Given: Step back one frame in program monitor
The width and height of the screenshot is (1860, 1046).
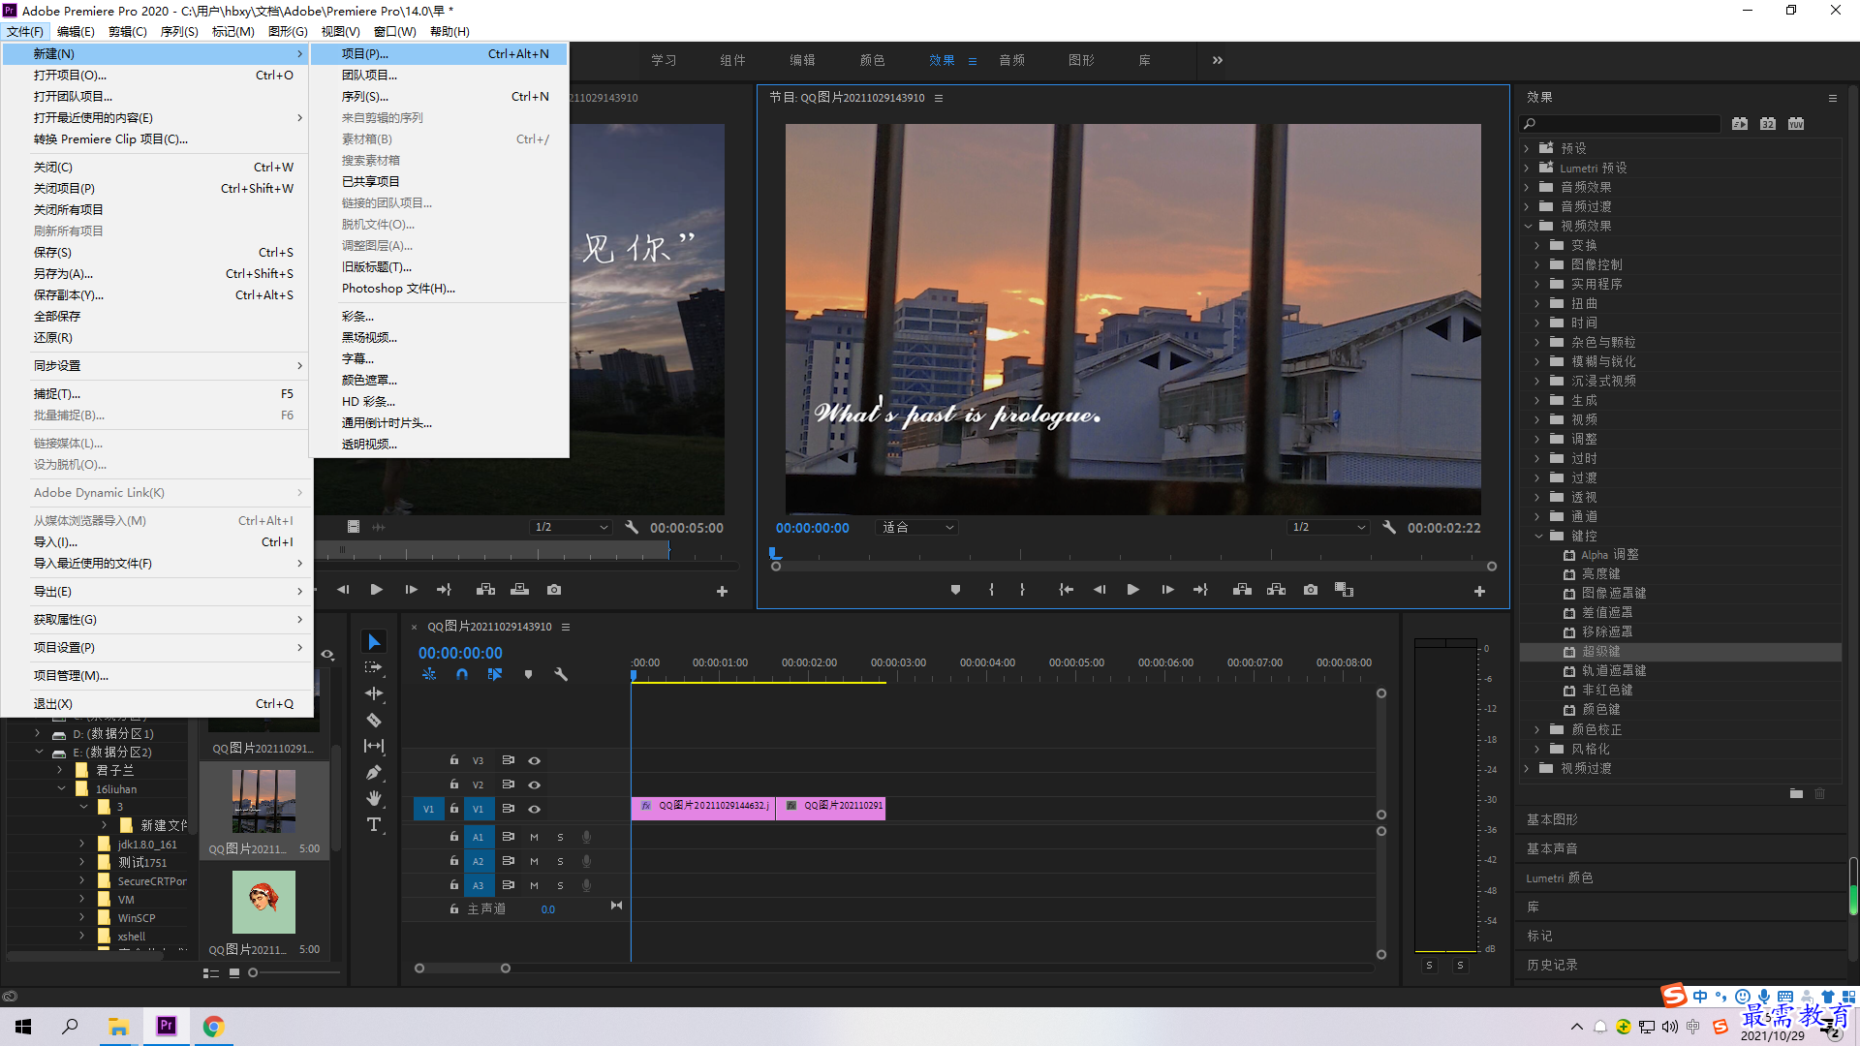Looking at the screenshot, I should click(1100, 590).
